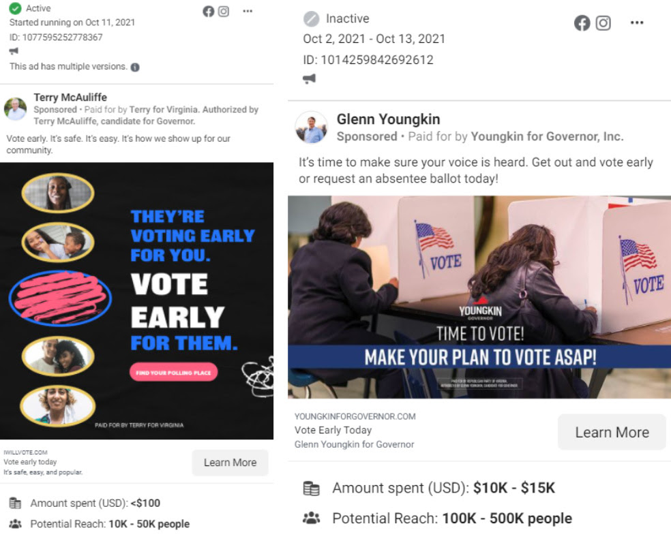Click megaphone icon under McAuliffe ad ID
Viewport: 671px width, 543px height.
point(14,51)
